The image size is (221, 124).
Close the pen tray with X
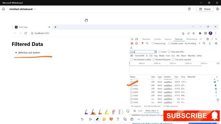coord(135,111)
